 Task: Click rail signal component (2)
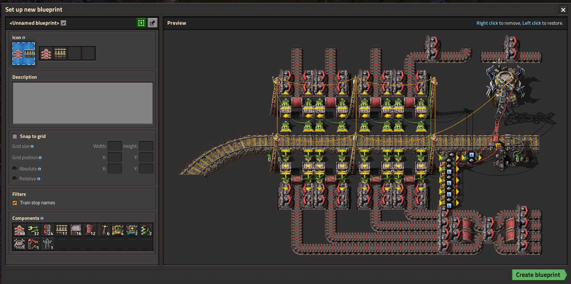click(146, 230)
